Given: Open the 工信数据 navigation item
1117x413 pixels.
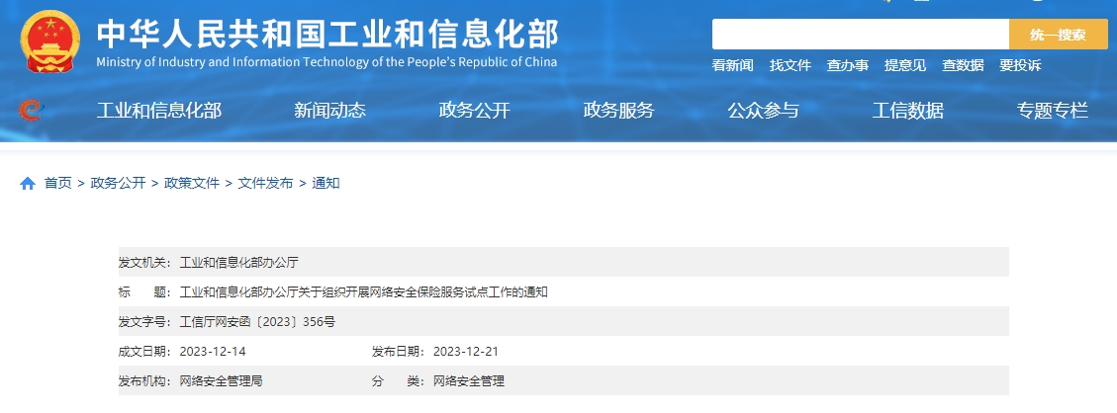Looking at the screenshot, I should [907, 111].
